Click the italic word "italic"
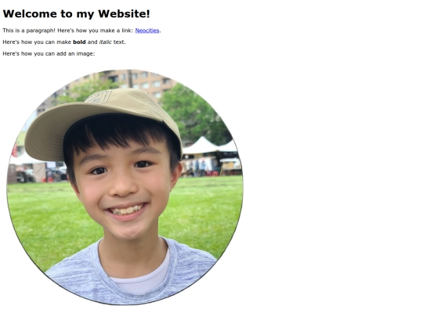 [106, 42]
